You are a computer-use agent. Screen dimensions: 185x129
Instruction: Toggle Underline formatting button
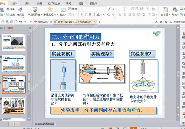(90, 15)
